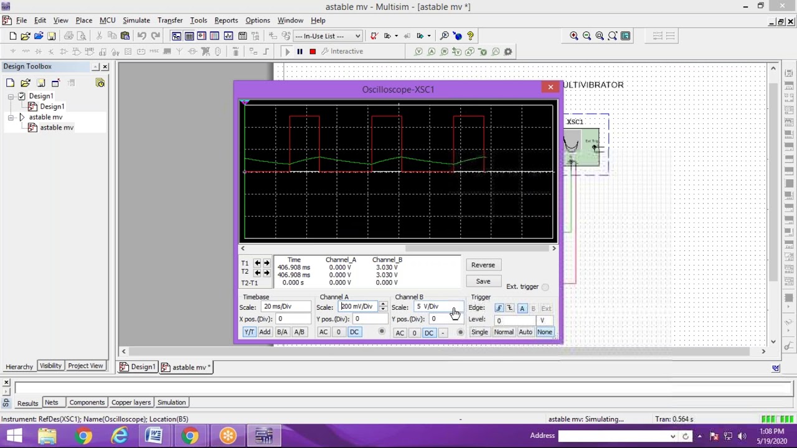Set Channel A coupling to AC
The width and height of the screenshot is (797, 448).
(x=323, y=332)
